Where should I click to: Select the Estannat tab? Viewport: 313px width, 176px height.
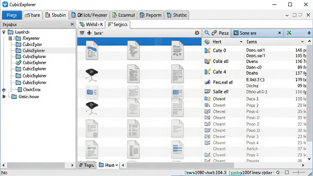123,15
